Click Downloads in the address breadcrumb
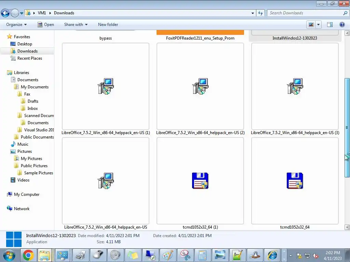350x262 pixels. [x=64, y=13]
